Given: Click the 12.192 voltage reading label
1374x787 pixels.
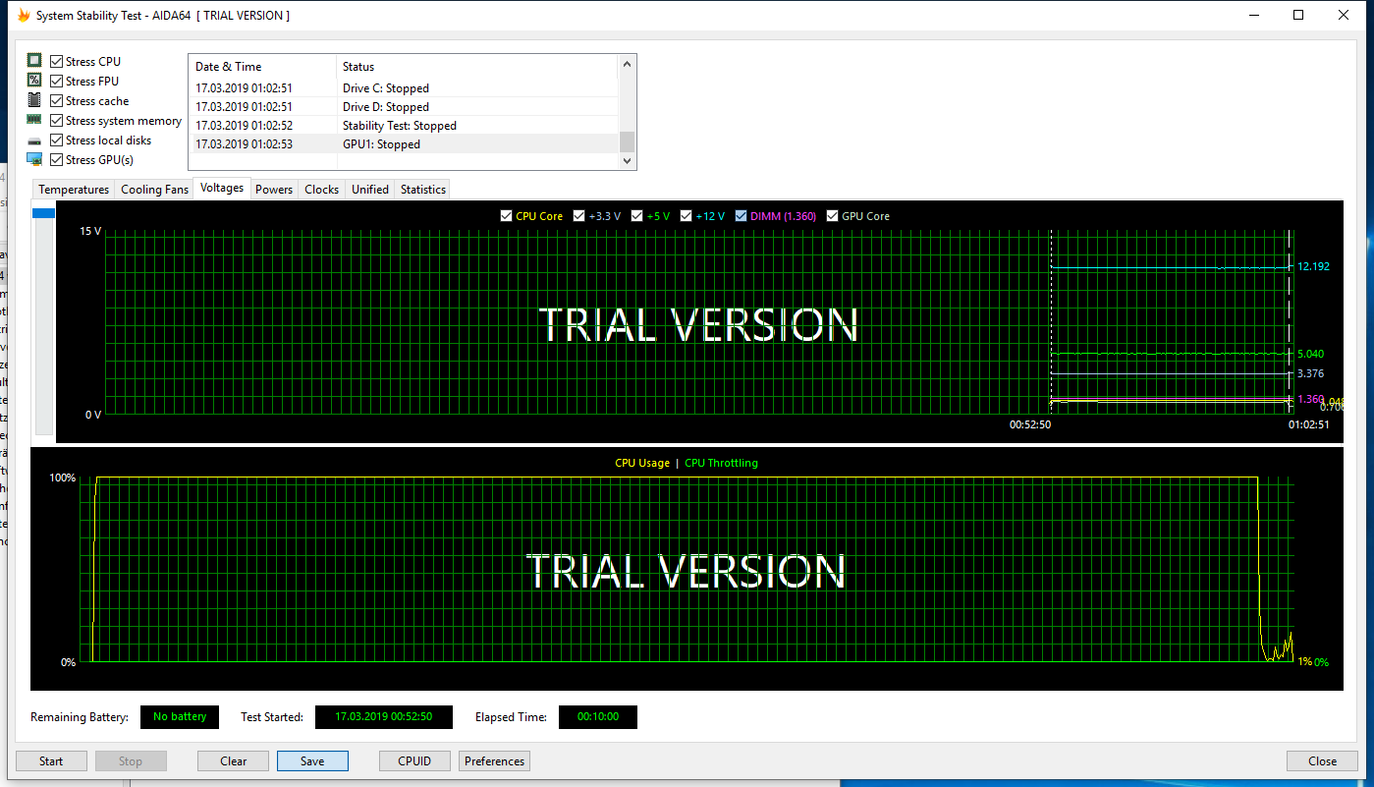Looking at the screenshot, I should click(x=1313, y=266).
